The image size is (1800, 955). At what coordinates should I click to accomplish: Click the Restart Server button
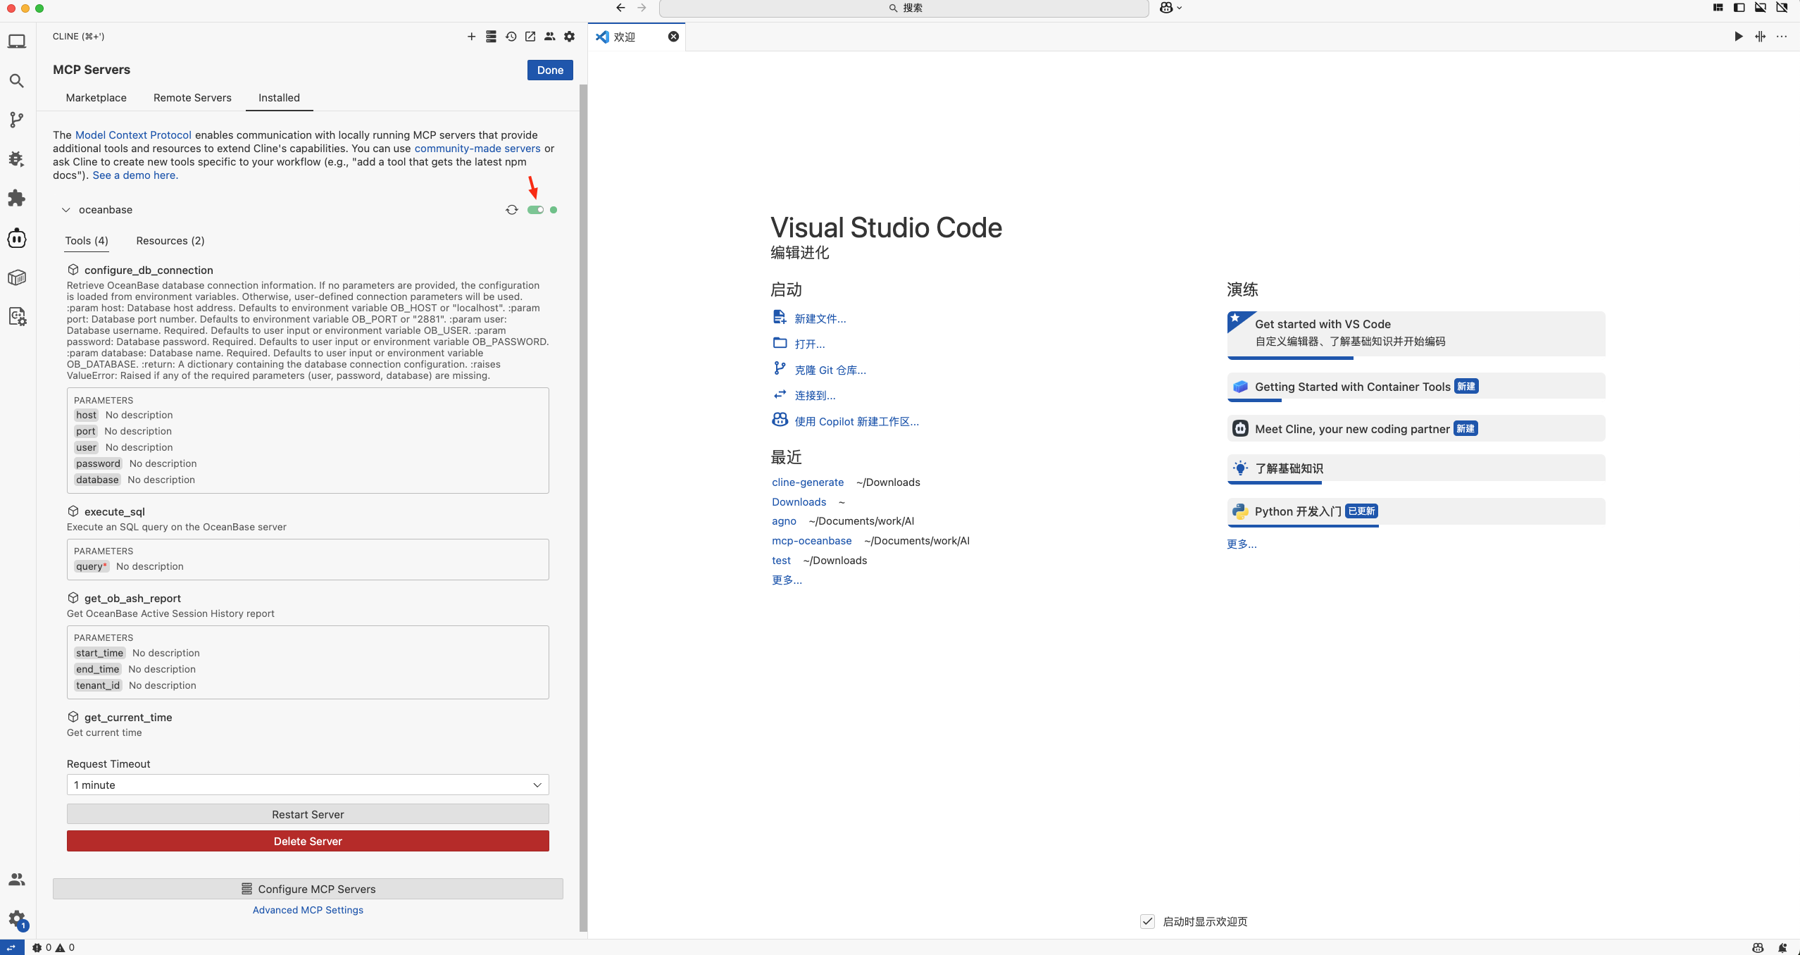[308, 814]
